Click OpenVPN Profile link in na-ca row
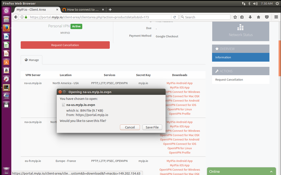This screenshot has width=281, height=175. click(x=180, y=153)
